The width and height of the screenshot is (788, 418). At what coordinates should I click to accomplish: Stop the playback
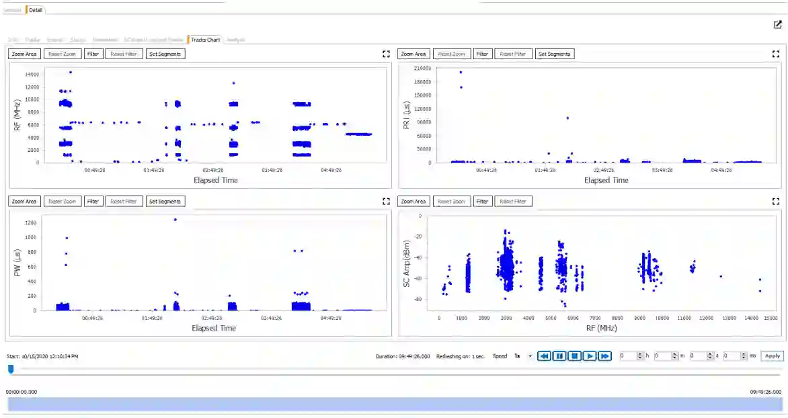574,356
